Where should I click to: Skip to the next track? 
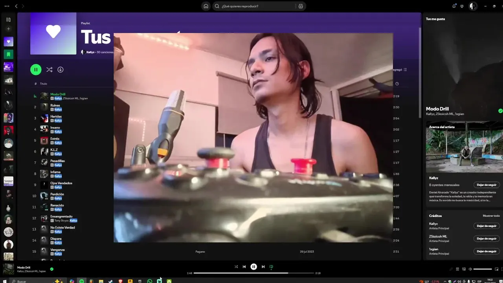(263, 266)
